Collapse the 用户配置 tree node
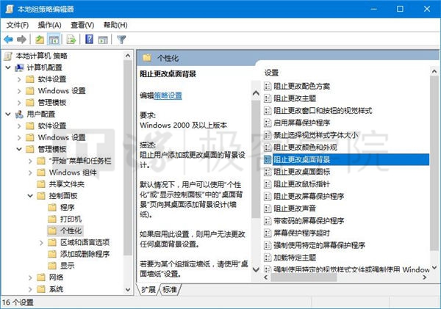This screenshot has height=309, width=441. (8, 114)
